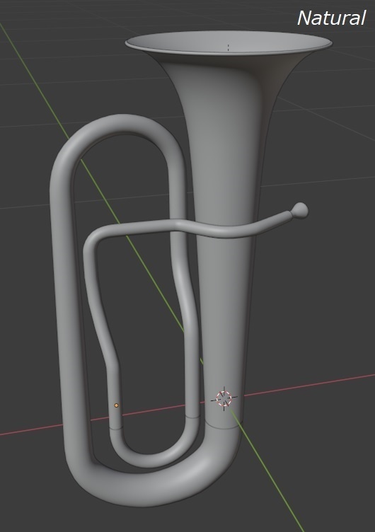The image size is (375, 532).
Task: Click the "Natural" label text
Action: pyautogui.click(x=332, y=18)
